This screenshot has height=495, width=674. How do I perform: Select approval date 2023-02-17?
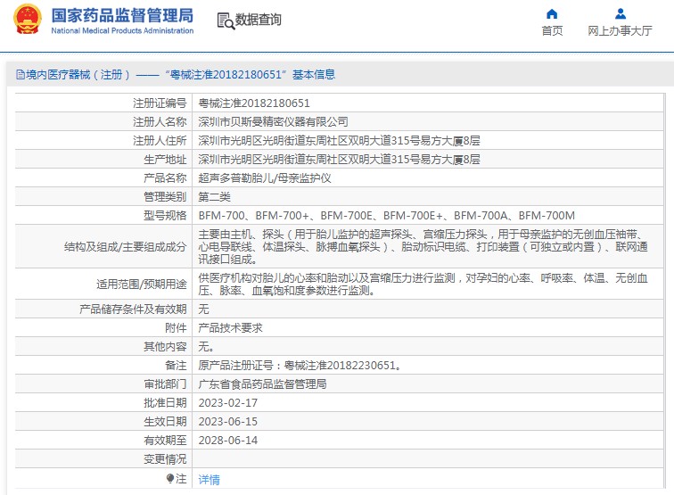pos(228,403)
